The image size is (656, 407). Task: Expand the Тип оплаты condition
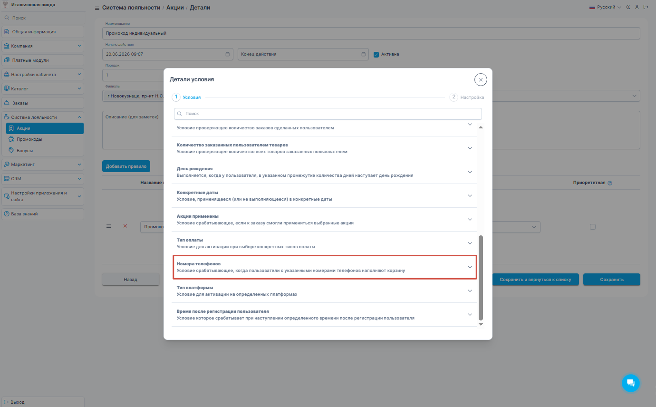tap(470, 243)
